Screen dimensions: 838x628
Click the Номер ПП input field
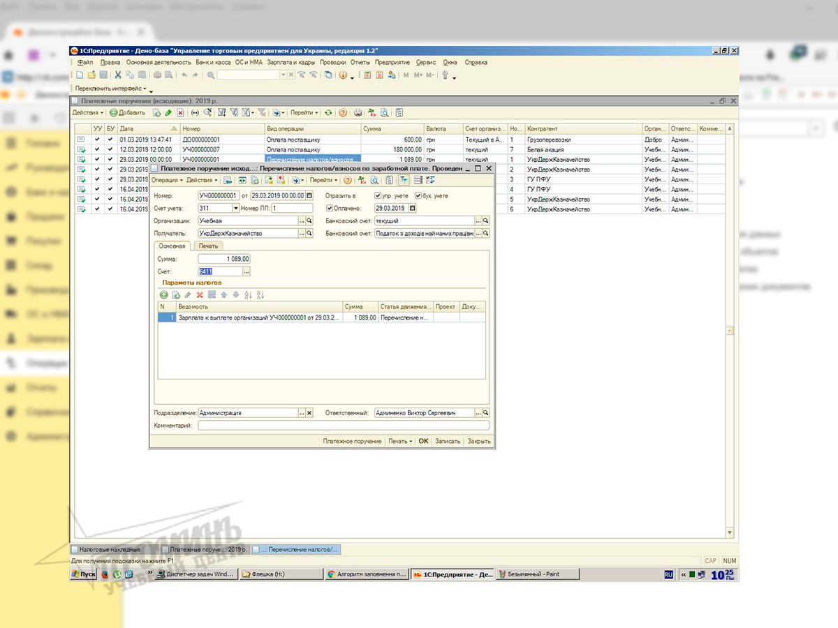[x=292, y=208]
